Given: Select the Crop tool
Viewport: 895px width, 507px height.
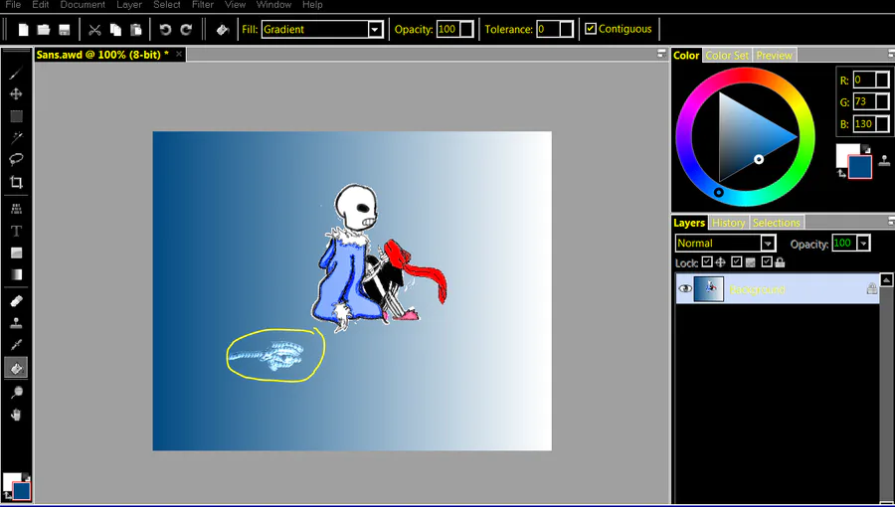Looking at the screenshot, I should pos(16,182).
